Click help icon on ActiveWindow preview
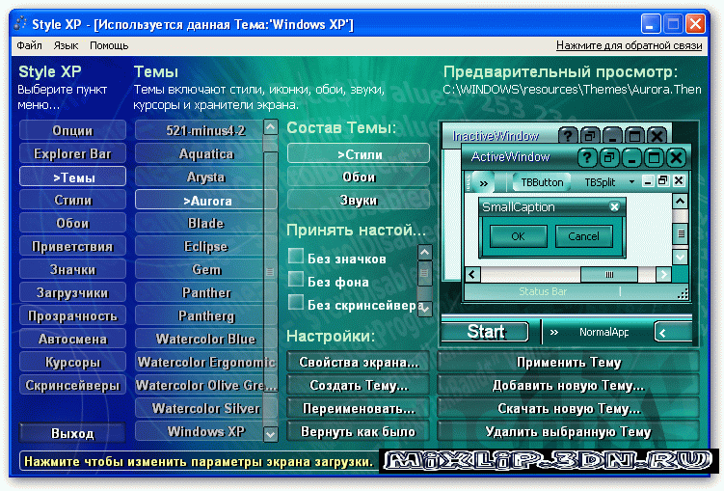The height and width of the screenshot is (491, 724). 586,158
